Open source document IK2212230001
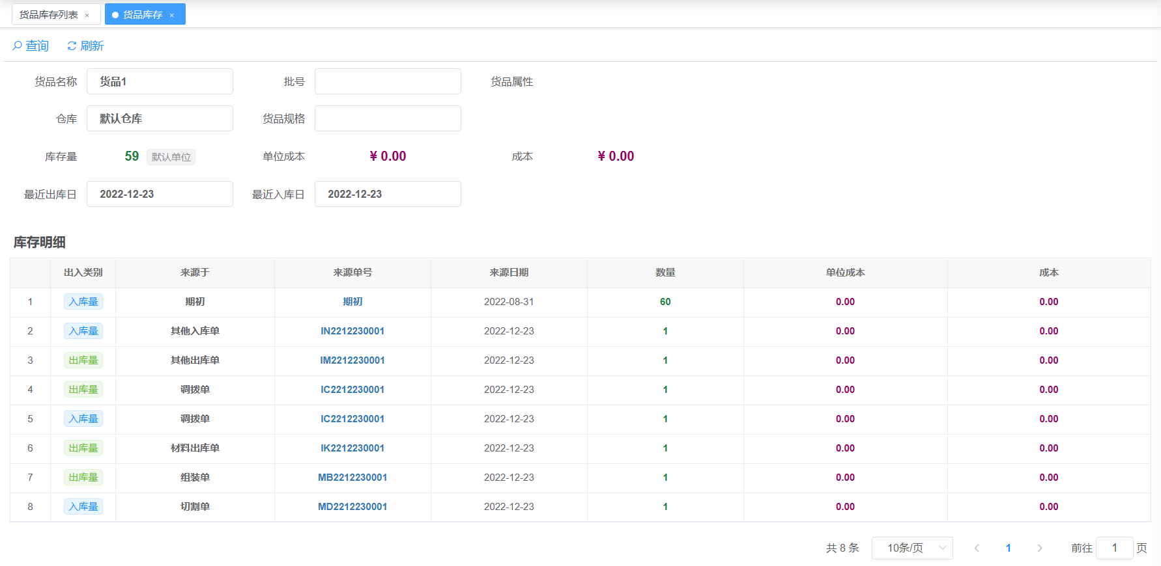The image size is (1161, 566). [352, 448]
